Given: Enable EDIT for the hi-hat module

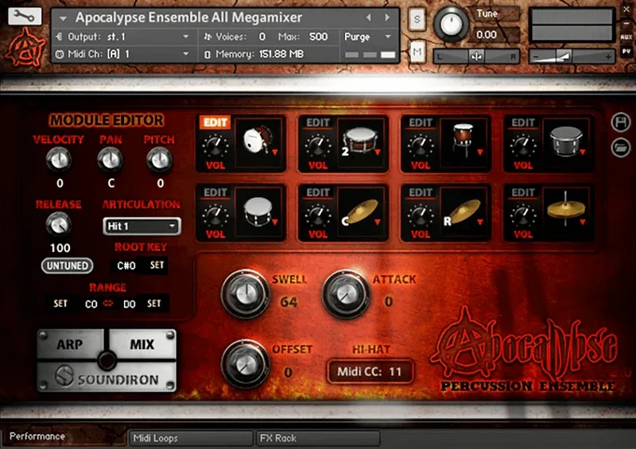Looking at the screenshot, I should (x=523, y=192).
